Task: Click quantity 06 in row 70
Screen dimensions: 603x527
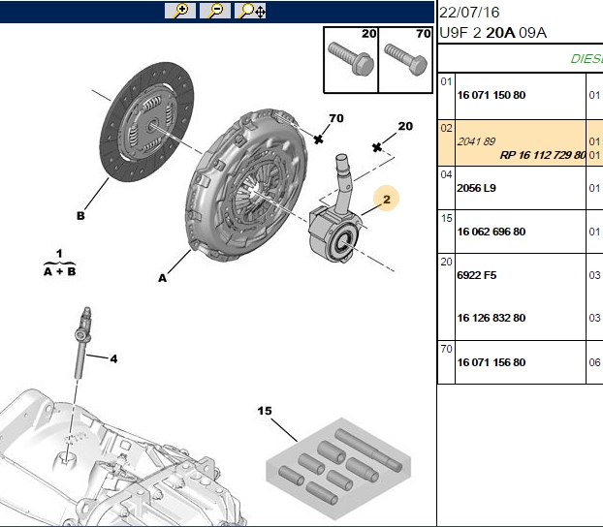Action: pyautogui.click(x=594, y=362)
